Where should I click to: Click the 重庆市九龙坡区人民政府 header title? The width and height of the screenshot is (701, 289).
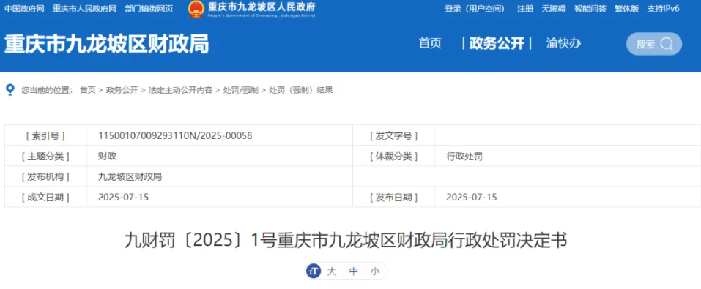click(x=262, y=7)
